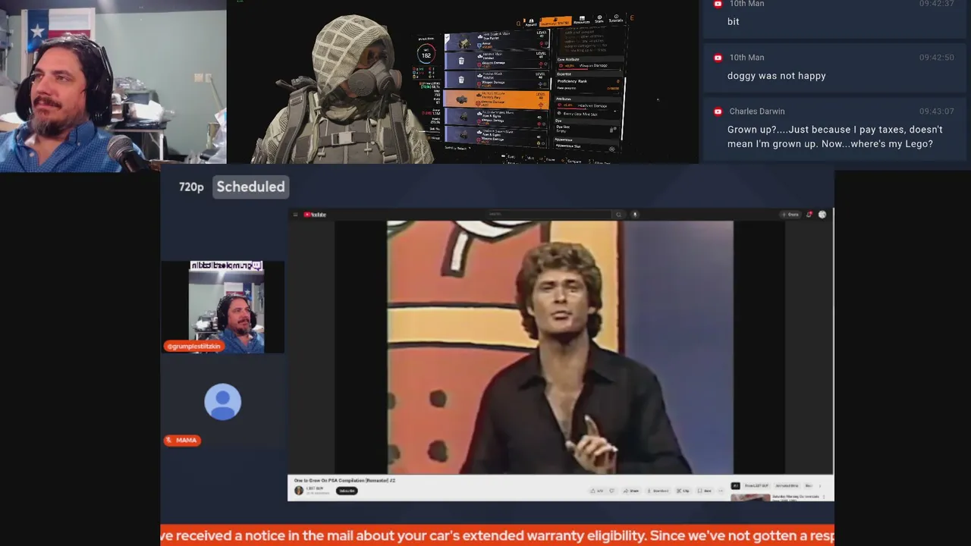Select the 'Animated films' filter chip

(x=787, y=486)
